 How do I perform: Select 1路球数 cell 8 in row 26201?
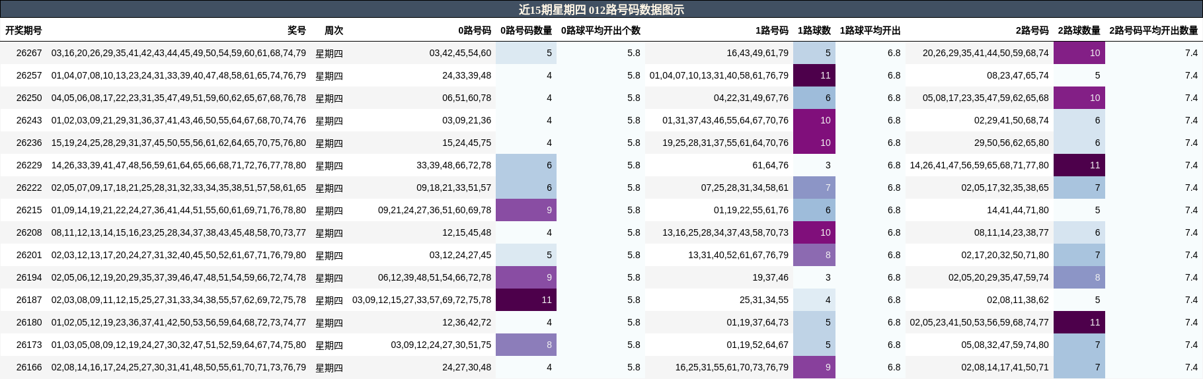(814, 255)
